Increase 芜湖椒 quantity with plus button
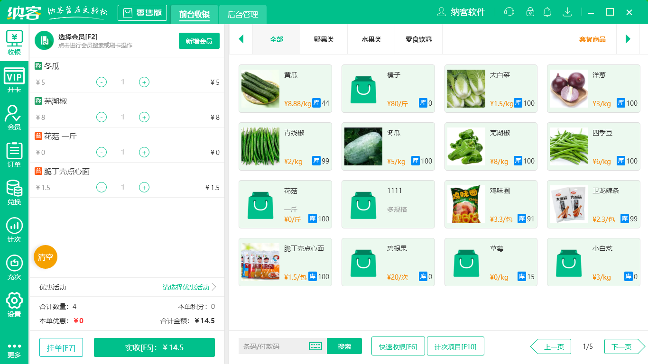This screenshot has height=364, width=648. pos(144,117)
